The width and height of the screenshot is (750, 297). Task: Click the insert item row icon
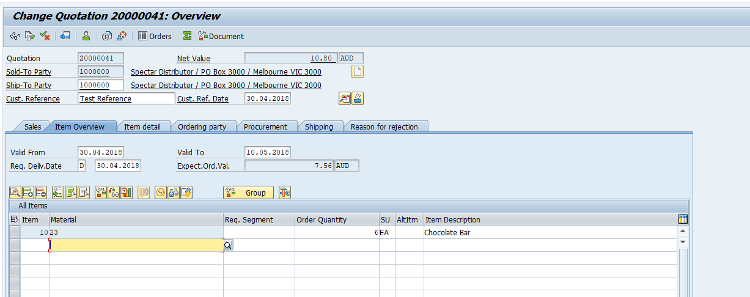click(x=28, y=193)
